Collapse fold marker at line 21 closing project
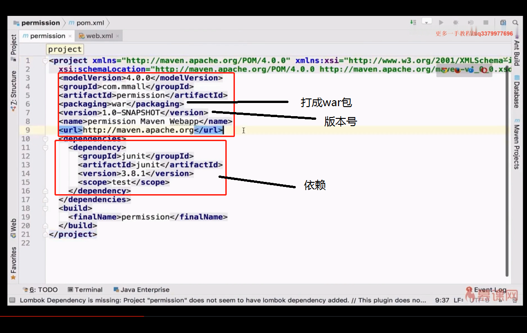Screen dimensions: 527x333 click(45, 235)
